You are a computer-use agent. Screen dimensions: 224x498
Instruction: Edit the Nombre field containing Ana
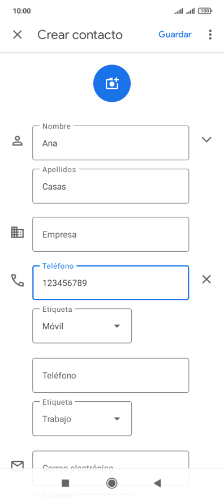click(x=111, y=143)
